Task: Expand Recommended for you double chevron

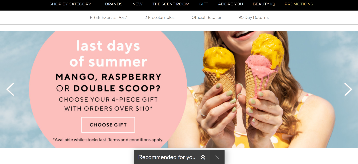Action: point(203,157)
